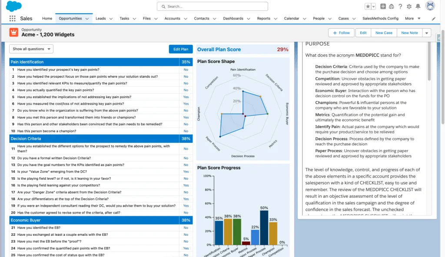Open the Trailhead guidance icon
Image resolution: width=445 pixels, height=257 pixels.
coord(391,7)
